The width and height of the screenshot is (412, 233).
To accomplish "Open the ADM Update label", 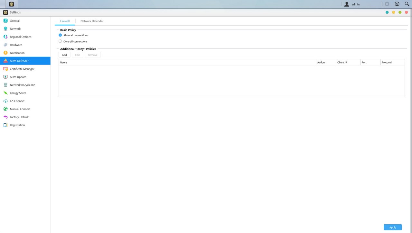I will (x=18, y=77).
